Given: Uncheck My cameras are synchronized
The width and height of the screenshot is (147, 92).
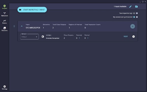Looking at the screenshot, I should pyautogui.click(x=134, y=17).
